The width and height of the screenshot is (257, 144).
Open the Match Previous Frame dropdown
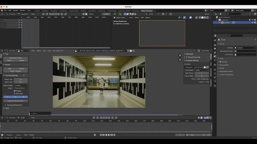[21, 88]
